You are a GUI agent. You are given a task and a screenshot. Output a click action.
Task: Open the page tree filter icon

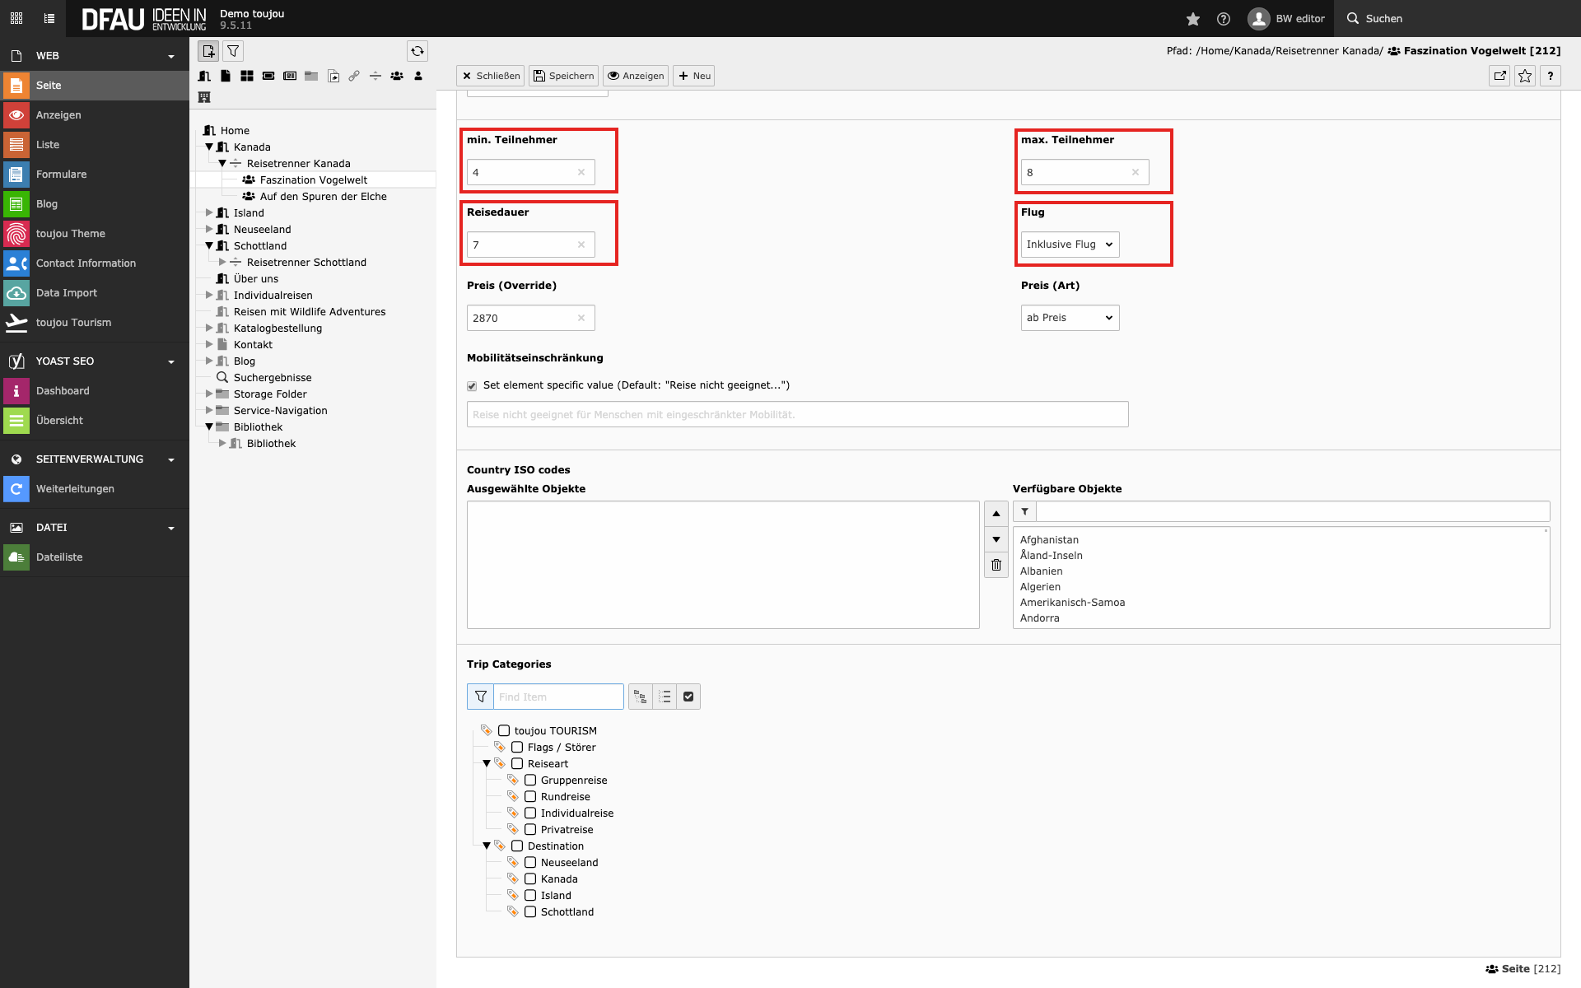click(233, 51)
